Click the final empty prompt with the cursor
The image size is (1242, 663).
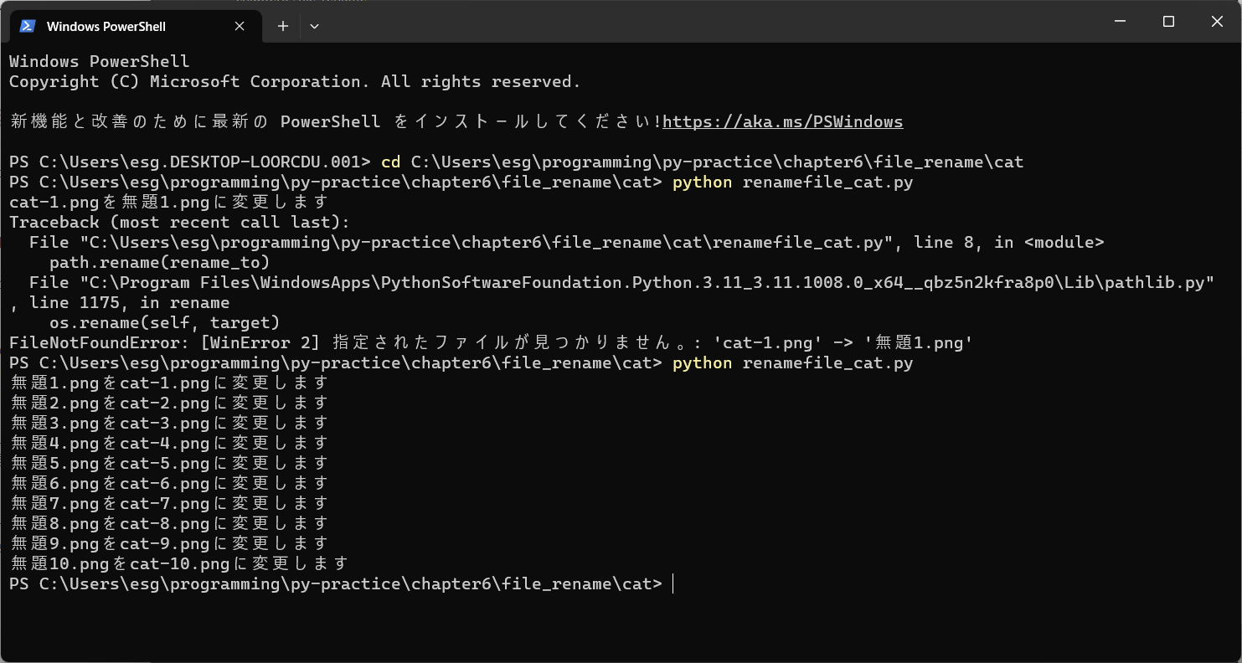pyautogui.click(x=342, y=583)
